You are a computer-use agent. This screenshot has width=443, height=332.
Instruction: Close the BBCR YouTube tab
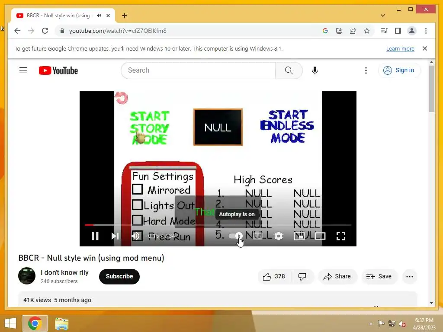108,16
